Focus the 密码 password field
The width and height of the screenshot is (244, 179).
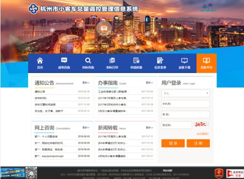click(x=185, y=115)
